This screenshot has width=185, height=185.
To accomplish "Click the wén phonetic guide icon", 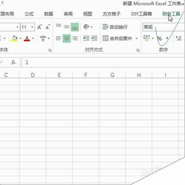I will click(43, 38).
